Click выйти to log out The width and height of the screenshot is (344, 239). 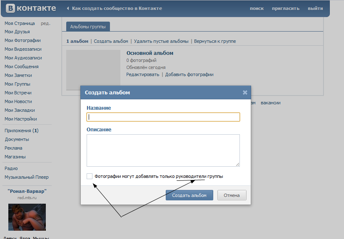(315, 9)
